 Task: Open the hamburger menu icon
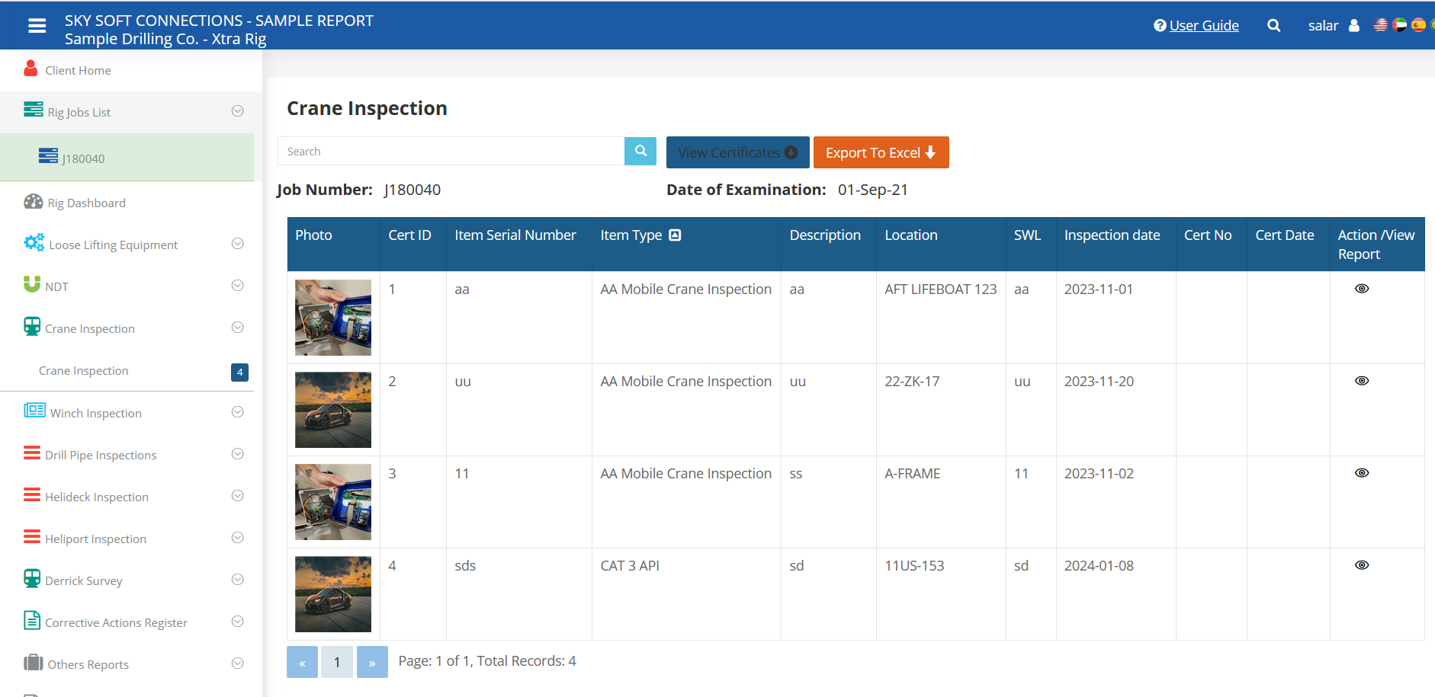pos(37,26)
